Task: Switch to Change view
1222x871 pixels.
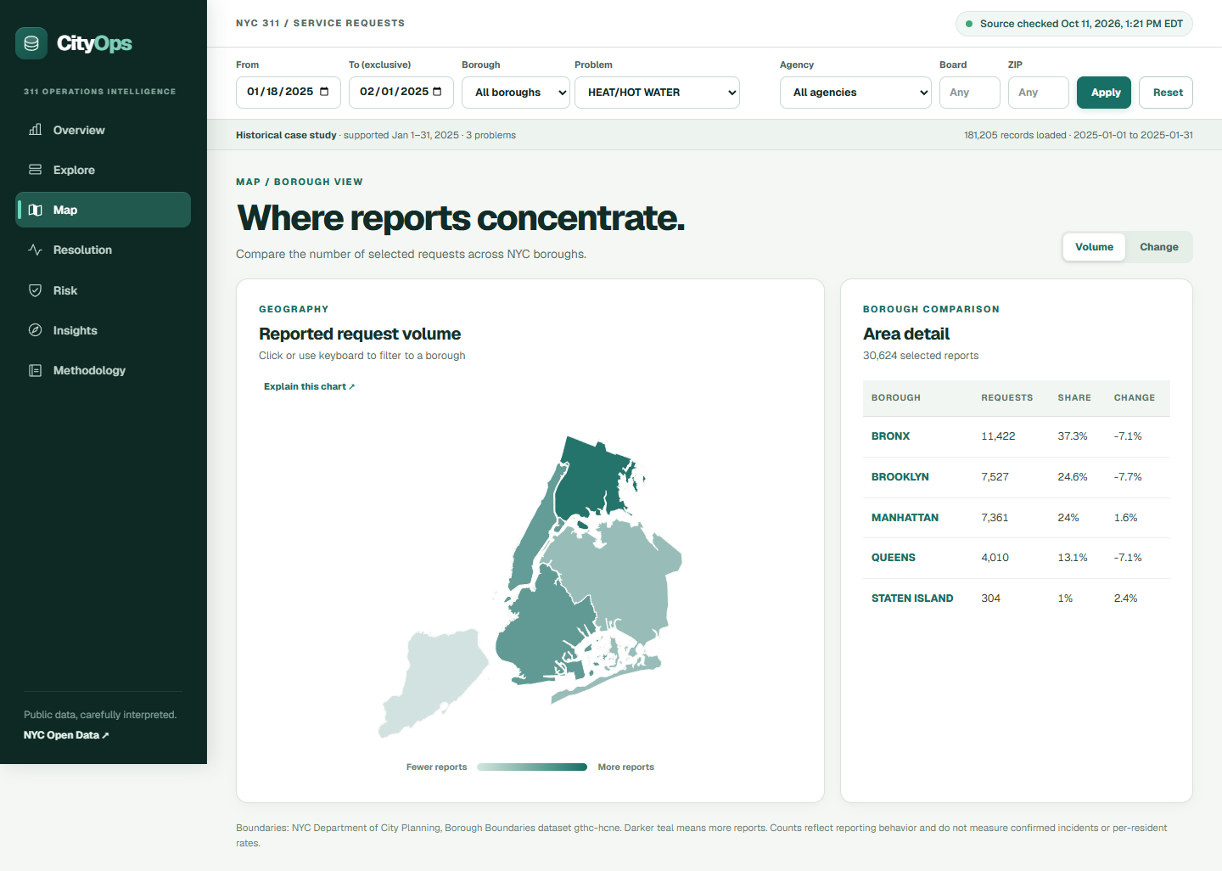Action: coord(1158,247)
